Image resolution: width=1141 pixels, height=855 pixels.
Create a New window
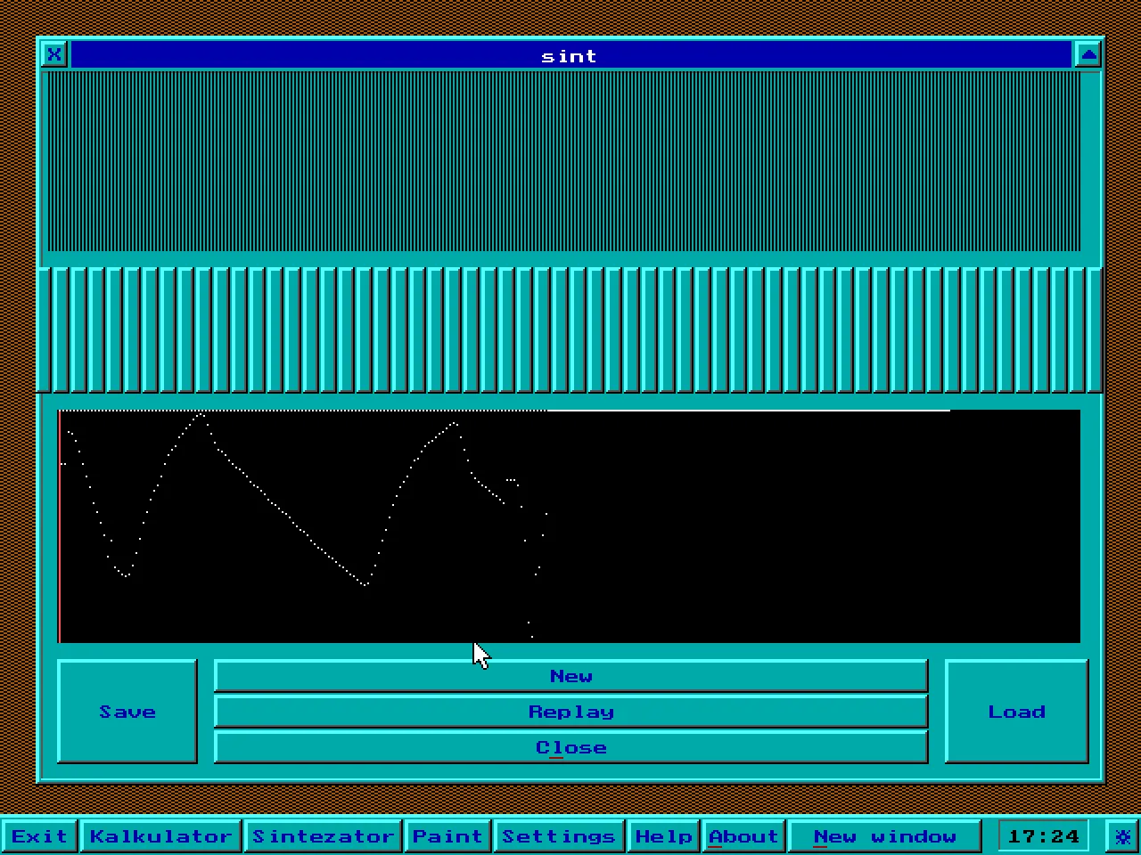tap(884, 836)
